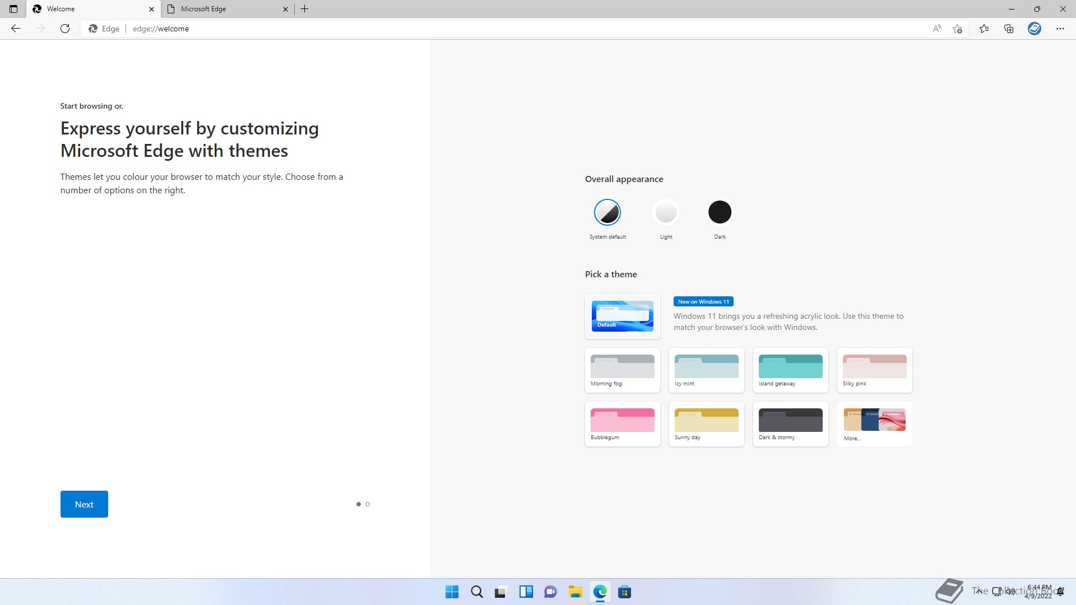Pick the Island getaway theme
The image size is (1076, 605).
791,370
